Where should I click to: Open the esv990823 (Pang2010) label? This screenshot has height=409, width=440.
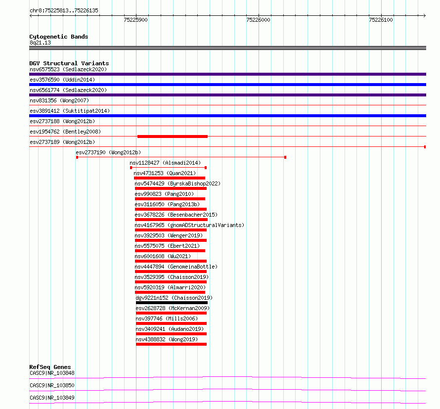coord(164,194)
